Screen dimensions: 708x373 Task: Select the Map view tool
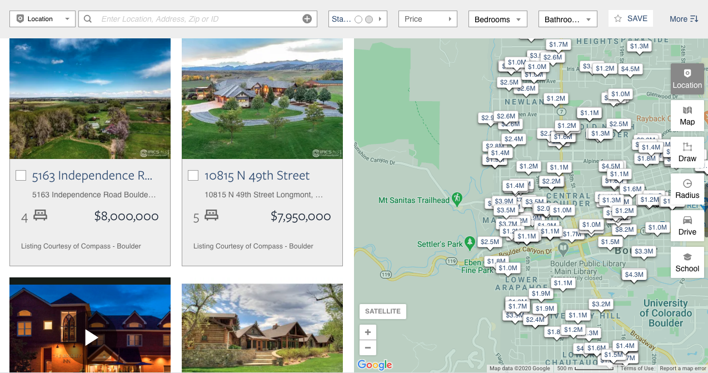687,116
